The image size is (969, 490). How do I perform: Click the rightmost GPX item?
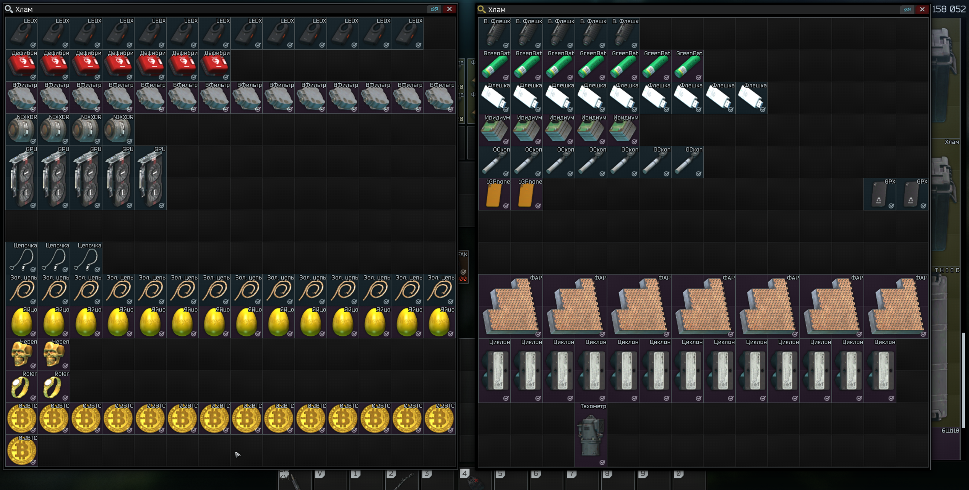pos(912,194)
